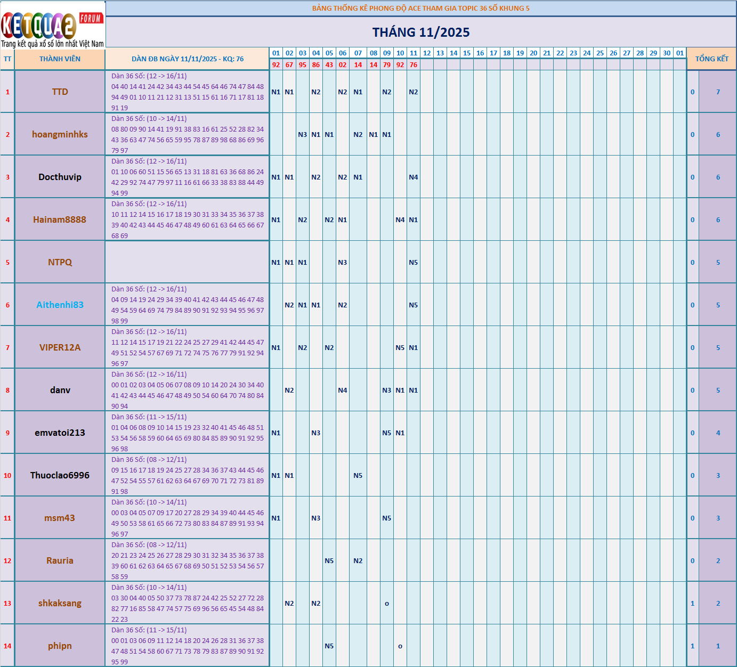
Task: Open member name TTD
Action: [60, 92]
